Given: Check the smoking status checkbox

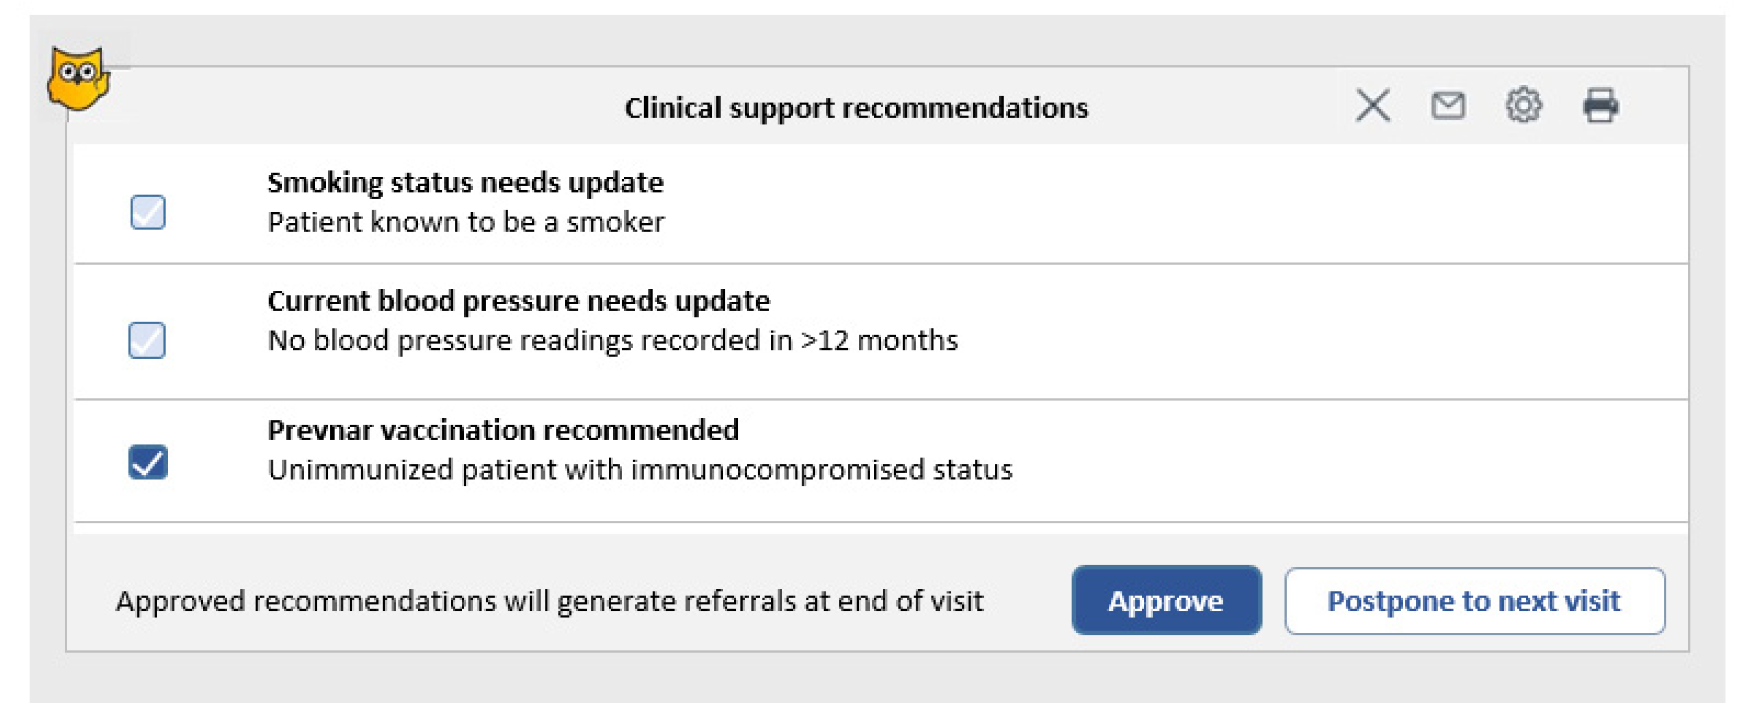Looking at the screenshot, I should point(147,212).
